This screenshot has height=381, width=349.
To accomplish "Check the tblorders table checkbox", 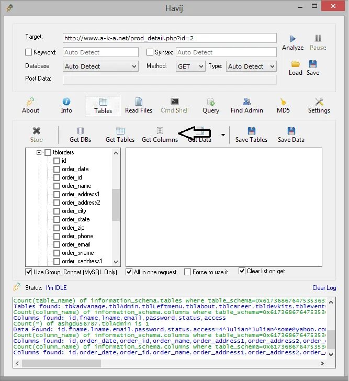I will (x=48, y=152).
